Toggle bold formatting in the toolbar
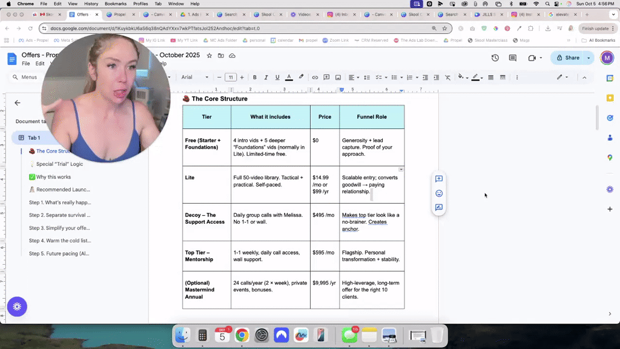The width and height of the screenshot is (620, 349). point(255,77)
